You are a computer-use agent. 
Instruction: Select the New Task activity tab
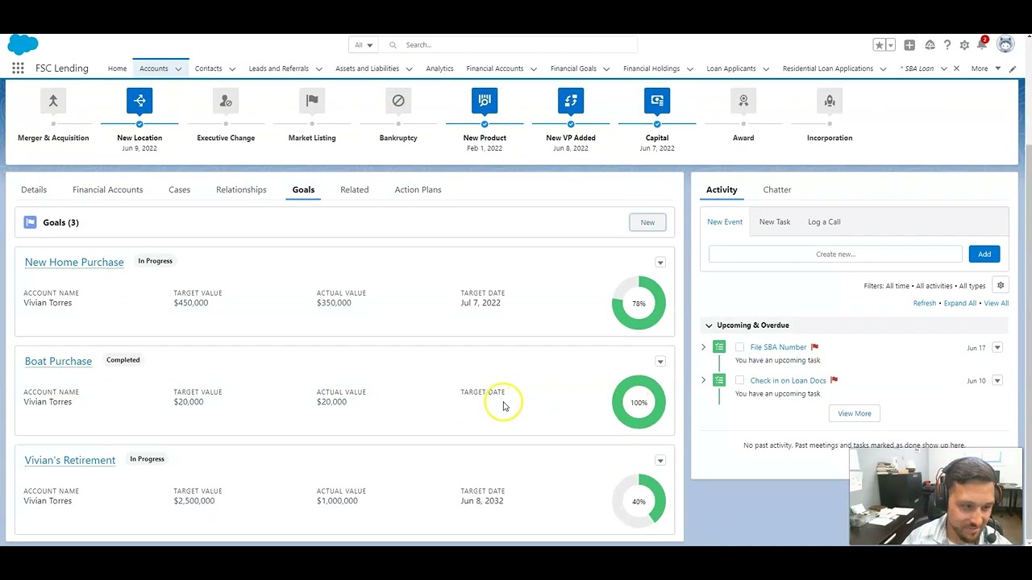(x=774, y=222)
